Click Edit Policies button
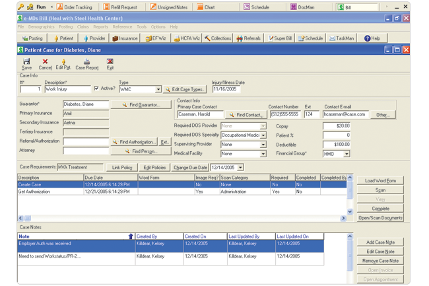 (154, 168)
